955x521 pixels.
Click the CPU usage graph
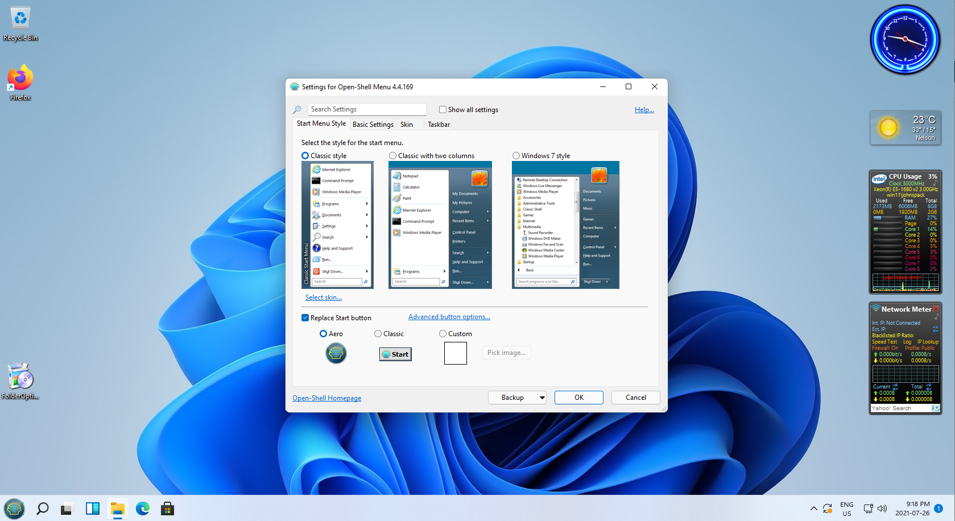pyautogui.click(x=906, y=283)
